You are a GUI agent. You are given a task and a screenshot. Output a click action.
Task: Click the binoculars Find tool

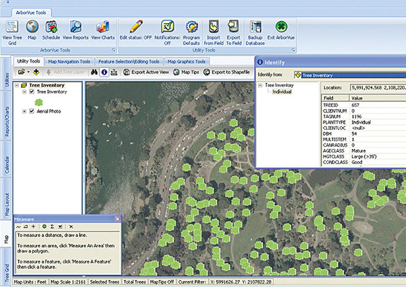(94, 72)
